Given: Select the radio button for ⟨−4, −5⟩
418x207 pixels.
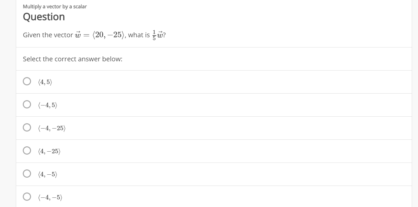Looking at the screenshot, I should click(x=27, y=196).
